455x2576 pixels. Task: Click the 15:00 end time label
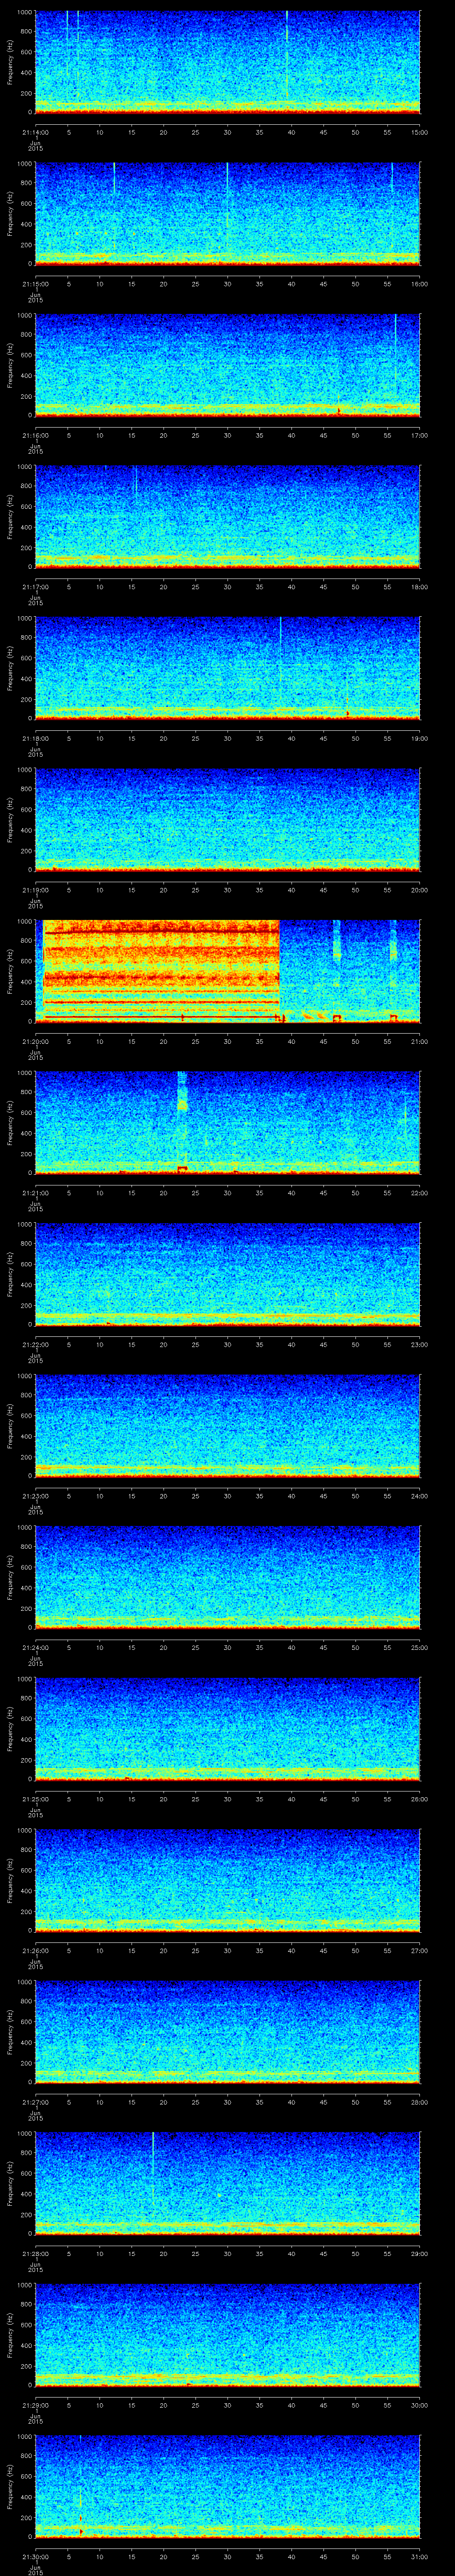419,132
